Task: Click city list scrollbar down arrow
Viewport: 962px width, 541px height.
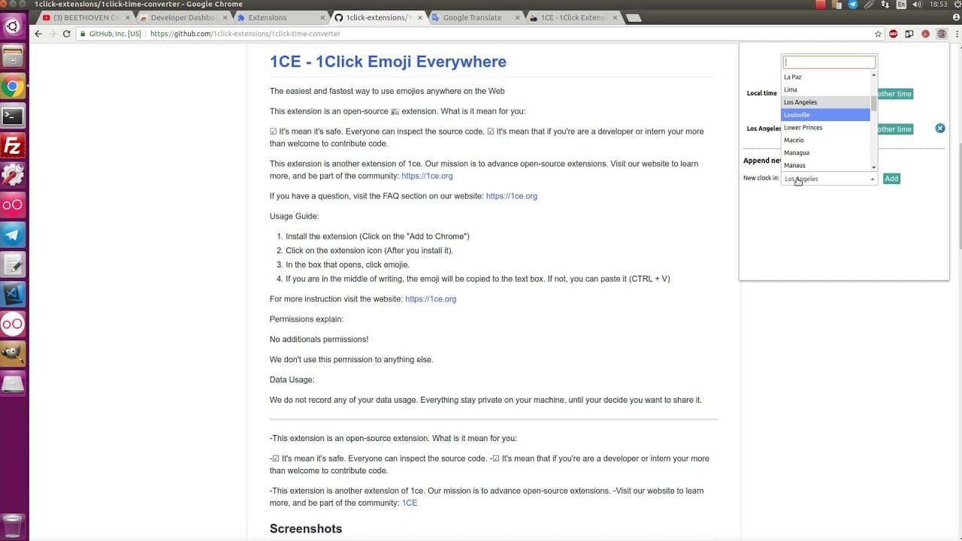Action: (873, 167)
